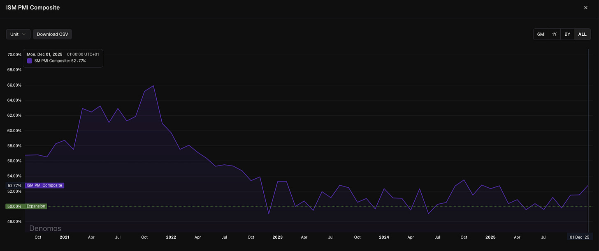Toggle the ISM PMI Composite series visibility

[x=44, y=185]
